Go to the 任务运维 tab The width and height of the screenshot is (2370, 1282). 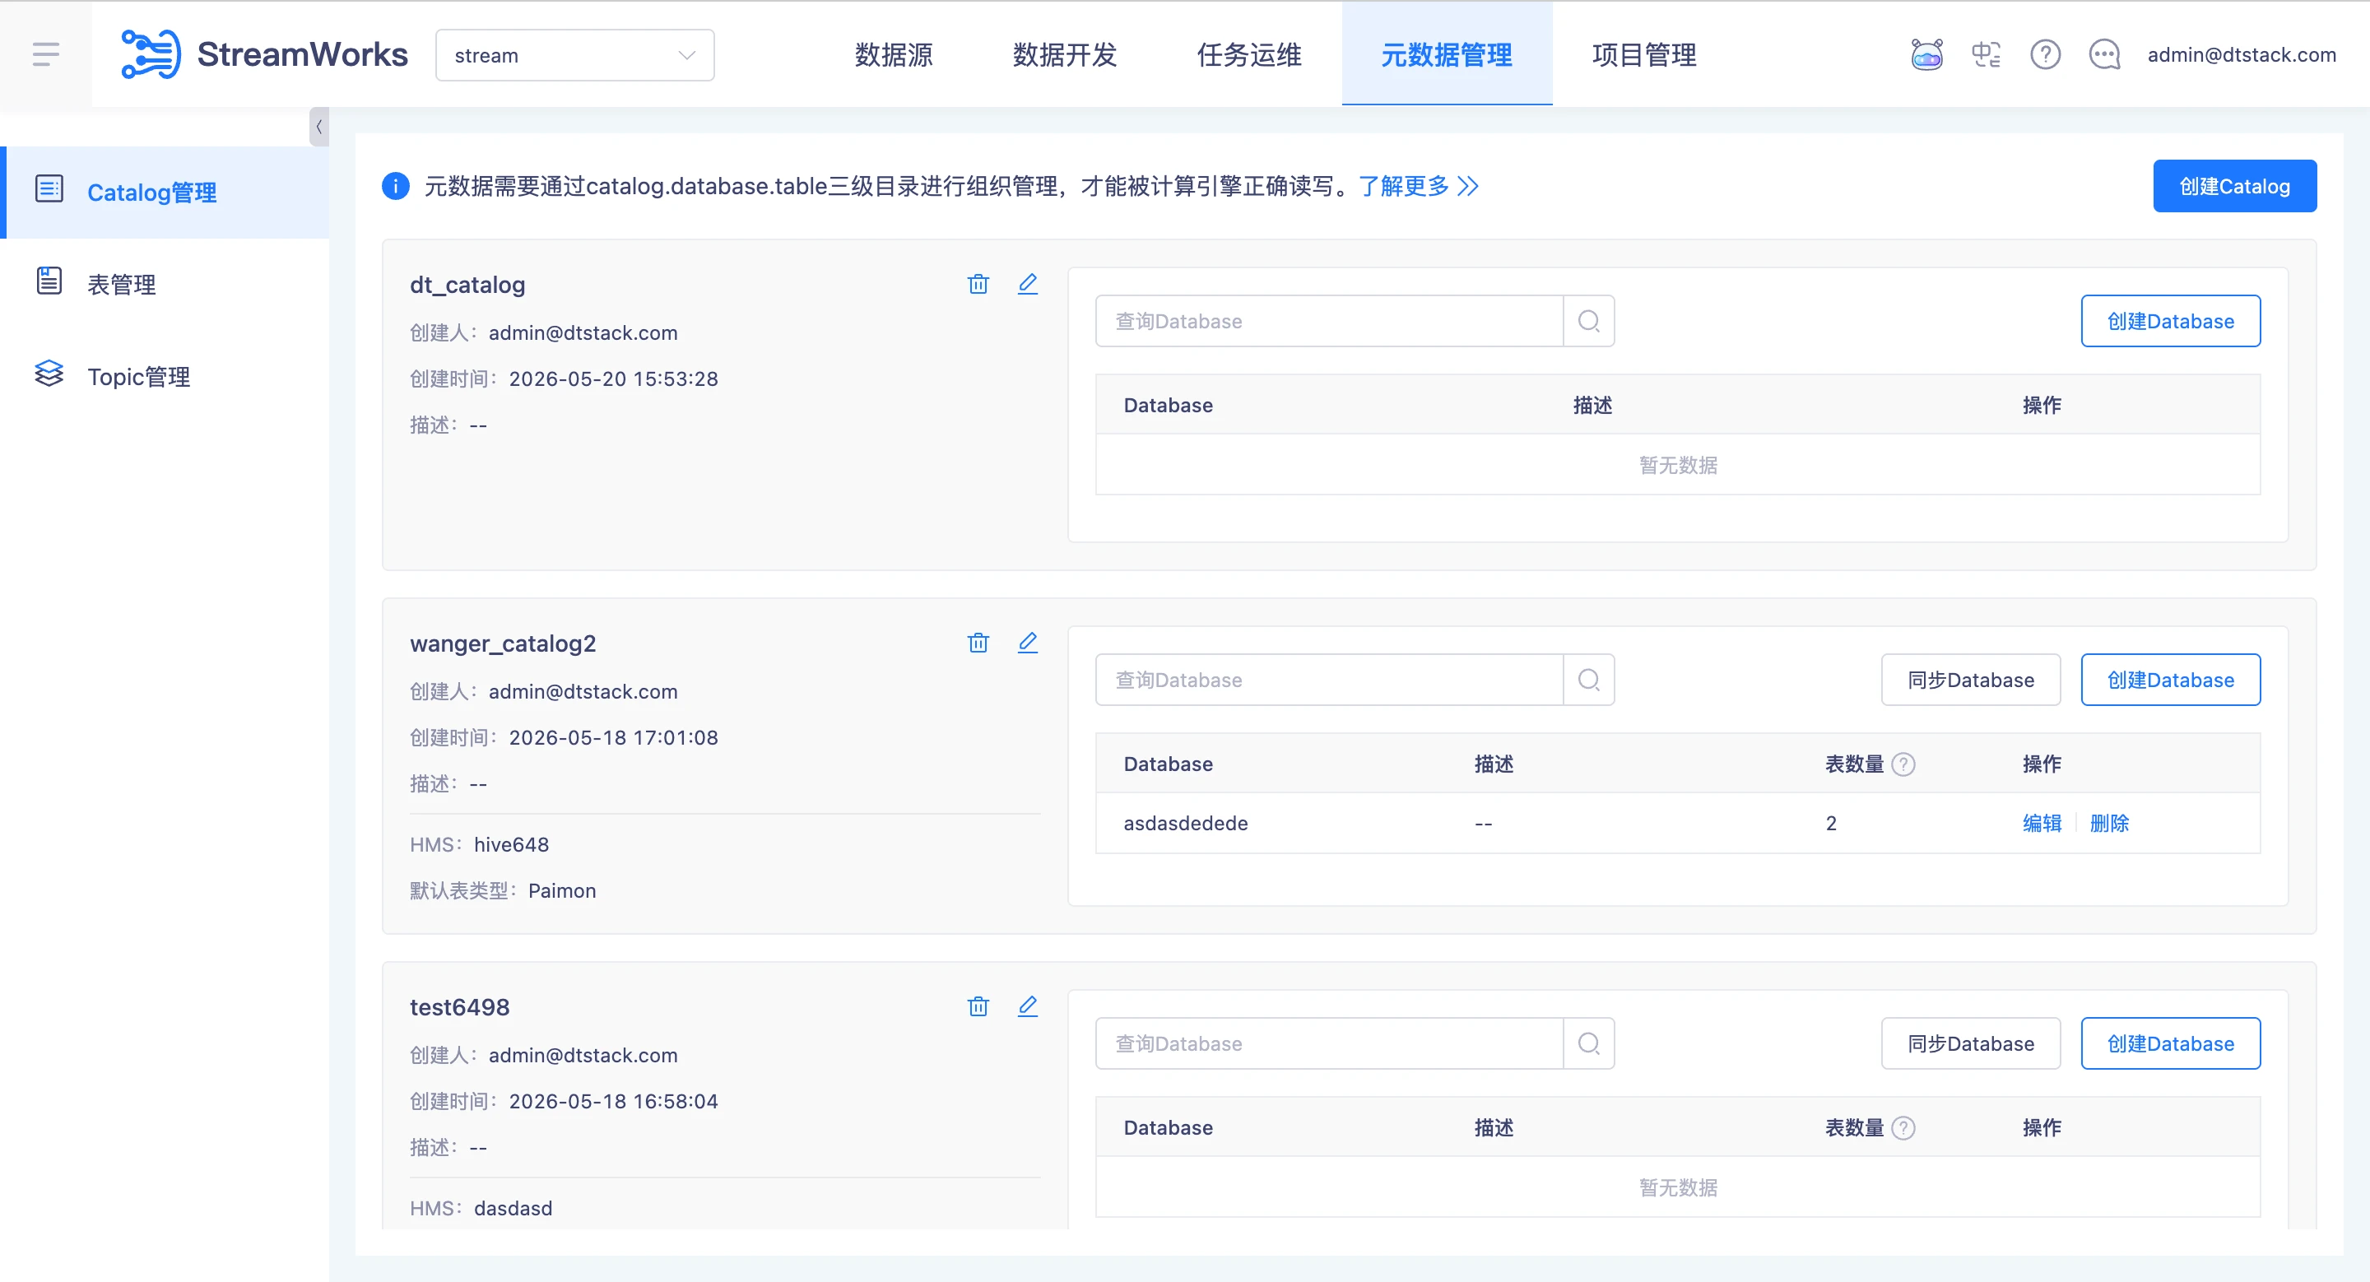1248,55
